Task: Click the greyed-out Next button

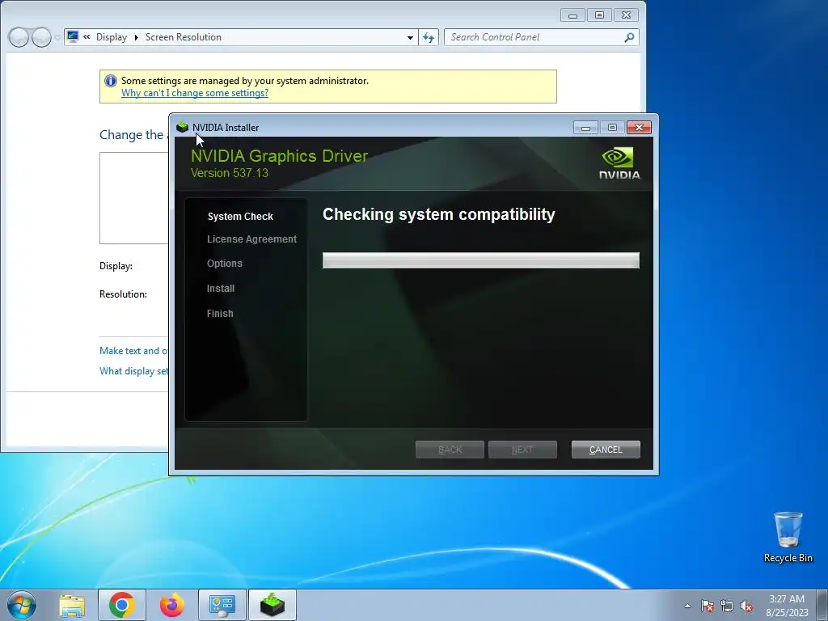Action: [522, 450]
